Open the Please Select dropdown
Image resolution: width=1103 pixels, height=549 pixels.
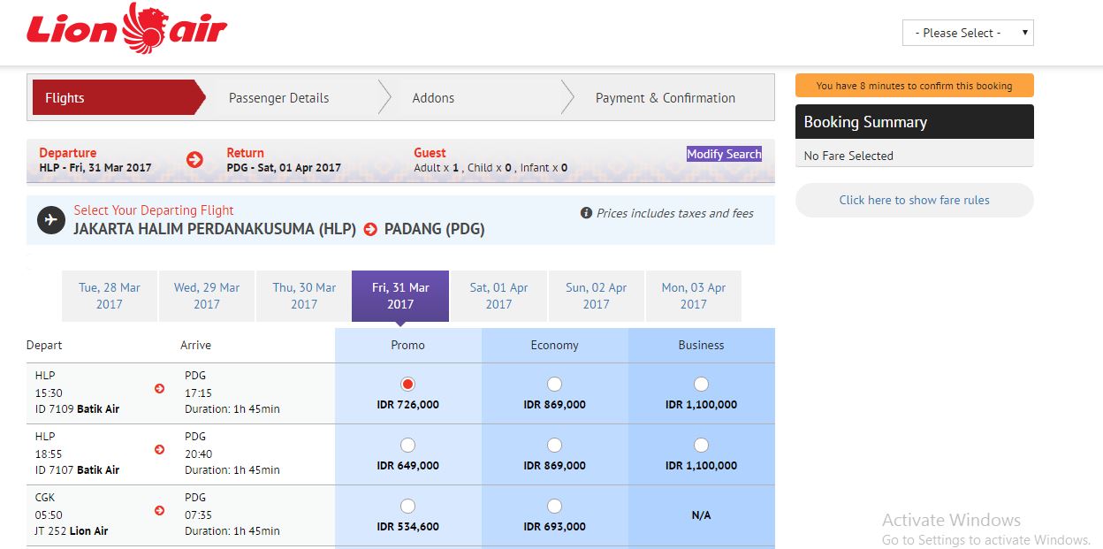click(968, 33)
